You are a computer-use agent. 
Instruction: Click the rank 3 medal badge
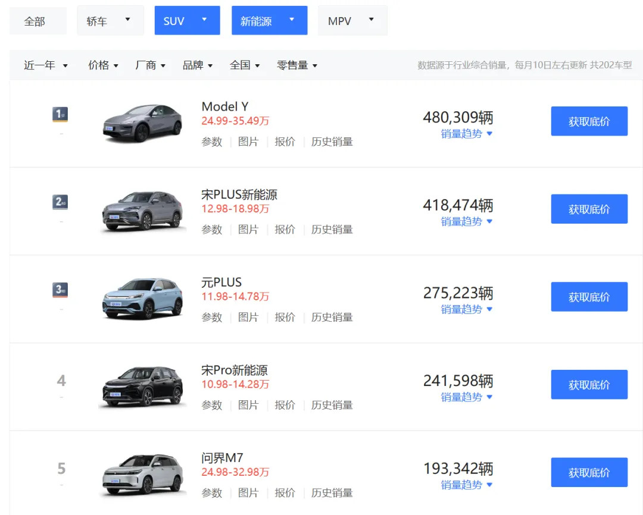click(x=60, y=290)
